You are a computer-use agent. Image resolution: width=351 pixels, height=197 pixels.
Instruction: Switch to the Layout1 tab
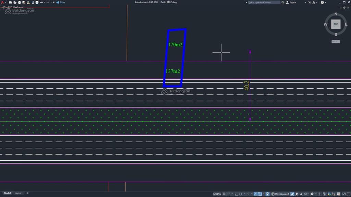[19, 193]
